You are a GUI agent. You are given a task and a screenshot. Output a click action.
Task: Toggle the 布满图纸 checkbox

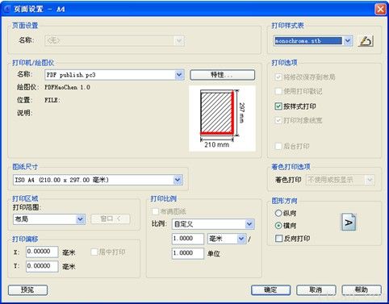point(155,211)
